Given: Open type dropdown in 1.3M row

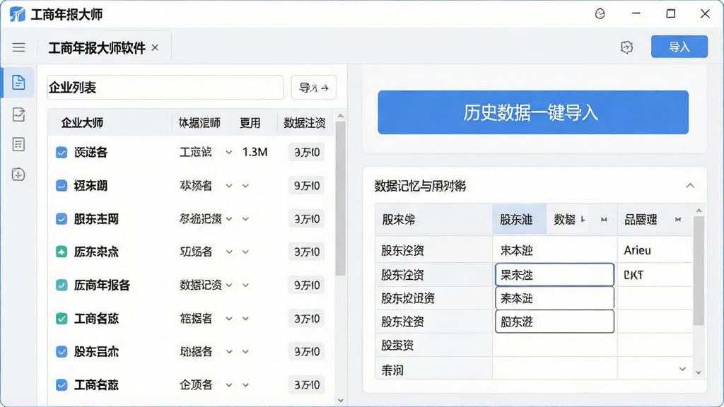Looking at the screenshot, I should (x=228, y=153).
